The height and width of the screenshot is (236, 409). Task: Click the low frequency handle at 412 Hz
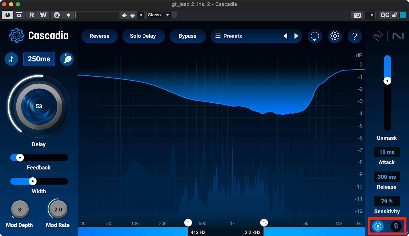coord(188,223)
